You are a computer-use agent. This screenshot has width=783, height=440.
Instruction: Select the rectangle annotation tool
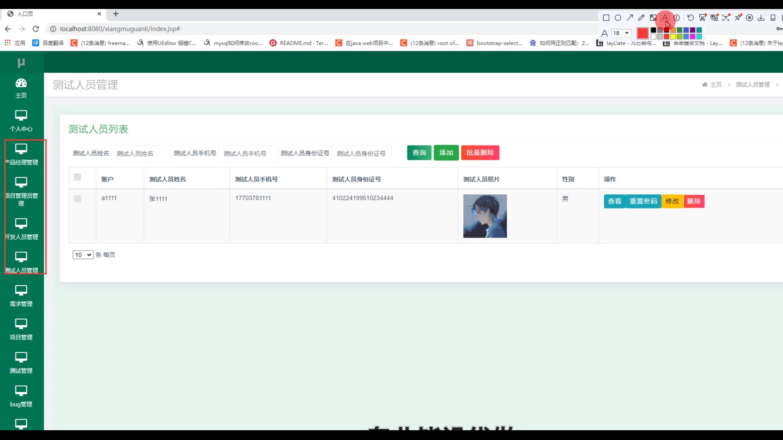[606, 18]
